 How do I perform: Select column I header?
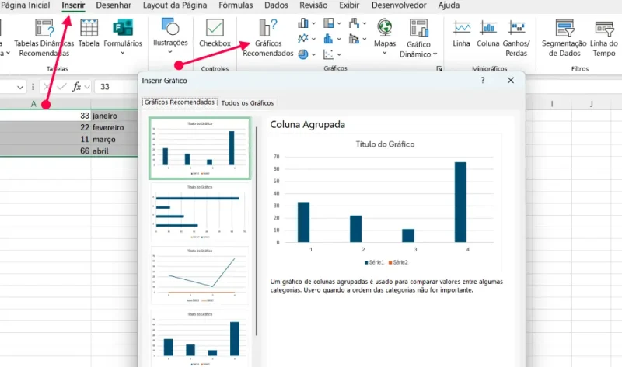tap(552, 104)
